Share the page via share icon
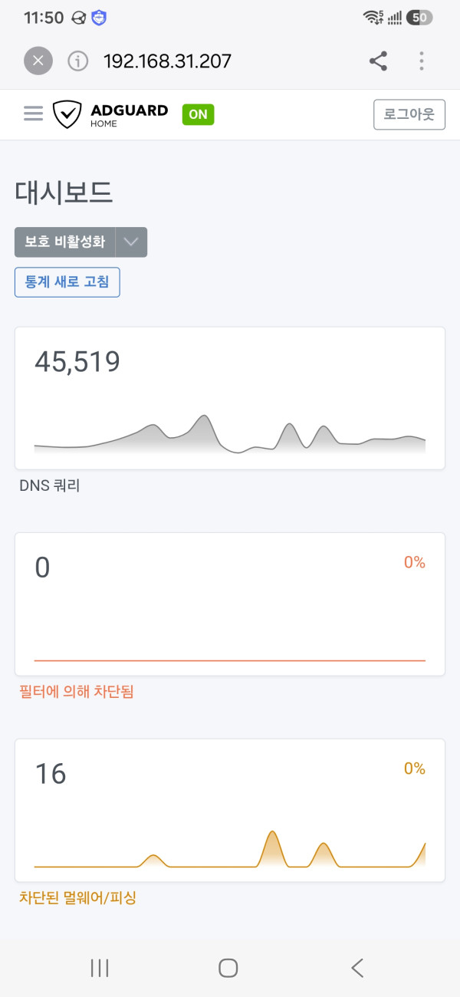This screenshot has width=460, height=997. pos(378,61)
